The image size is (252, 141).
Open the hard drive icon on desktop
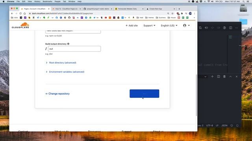[x=243, y=8]
